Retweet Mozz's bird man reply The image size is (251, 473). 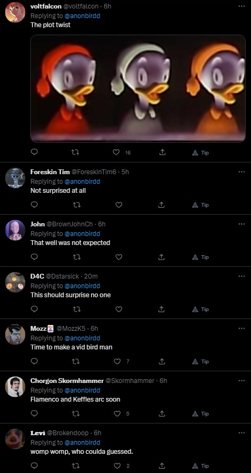[x=77, y=361]
